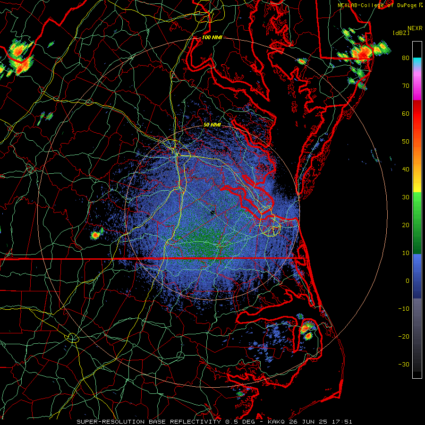Click the 30 value on the dBZ scale
Screen dimensions: 425x425
coord(406,197)
